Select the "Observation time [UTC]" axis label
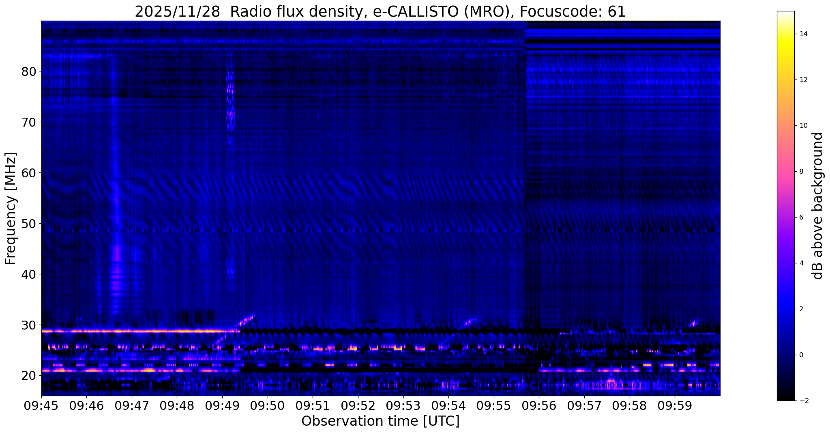The height and width of the screenshot is (433, 830). [380, 421]
